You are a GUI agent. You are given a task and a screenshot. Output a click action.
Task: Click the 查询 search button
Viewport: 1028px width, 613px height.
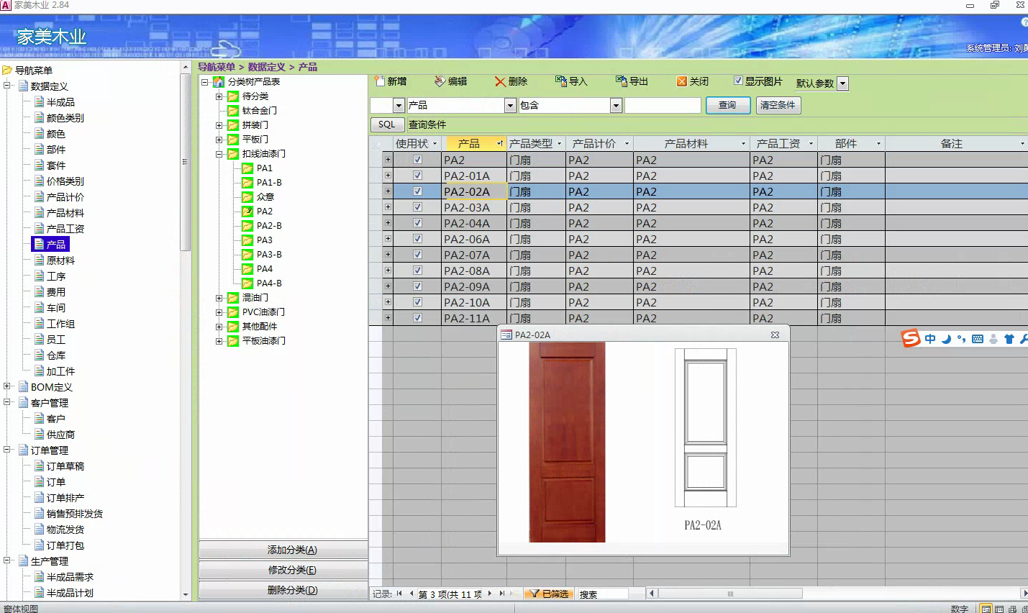coord(728,105)
